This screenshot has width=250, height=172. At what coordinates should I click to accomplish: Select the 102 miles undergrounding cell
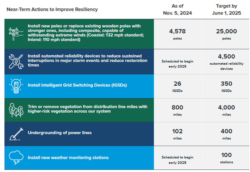[178, 134]
